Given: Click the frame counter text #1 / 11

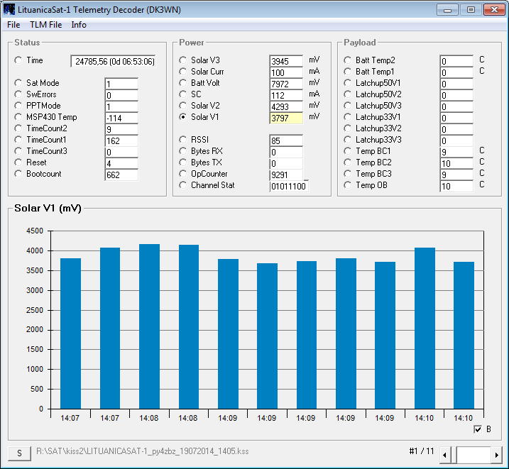Looking at the screenshot, I should coord(422,451).
